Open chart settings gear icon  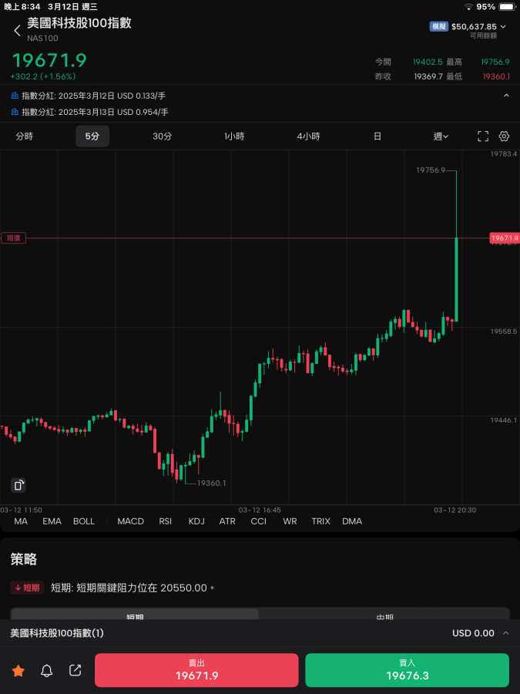pyautogui.click(x=504, y=136)
